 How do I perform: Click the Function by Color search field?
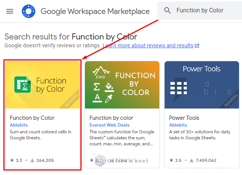[200, 11]
